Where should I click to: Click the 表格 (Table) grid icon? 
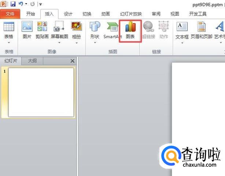[x=9, y=26]
